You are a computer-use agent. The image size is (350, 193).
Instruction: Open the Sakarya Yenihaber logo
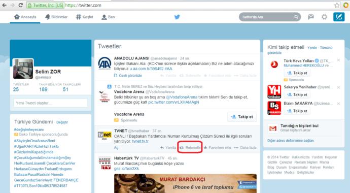274,91
